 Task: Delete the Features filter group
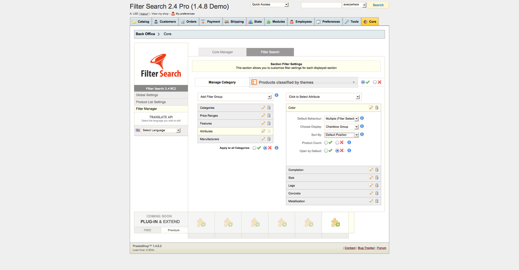tap(269, 123)
